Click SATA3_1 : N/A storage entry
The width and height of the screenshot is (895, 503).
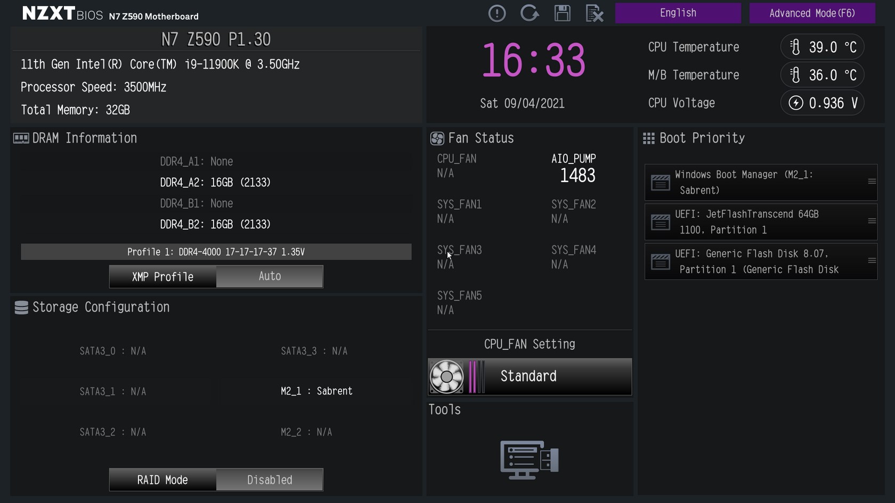point(113,392)
